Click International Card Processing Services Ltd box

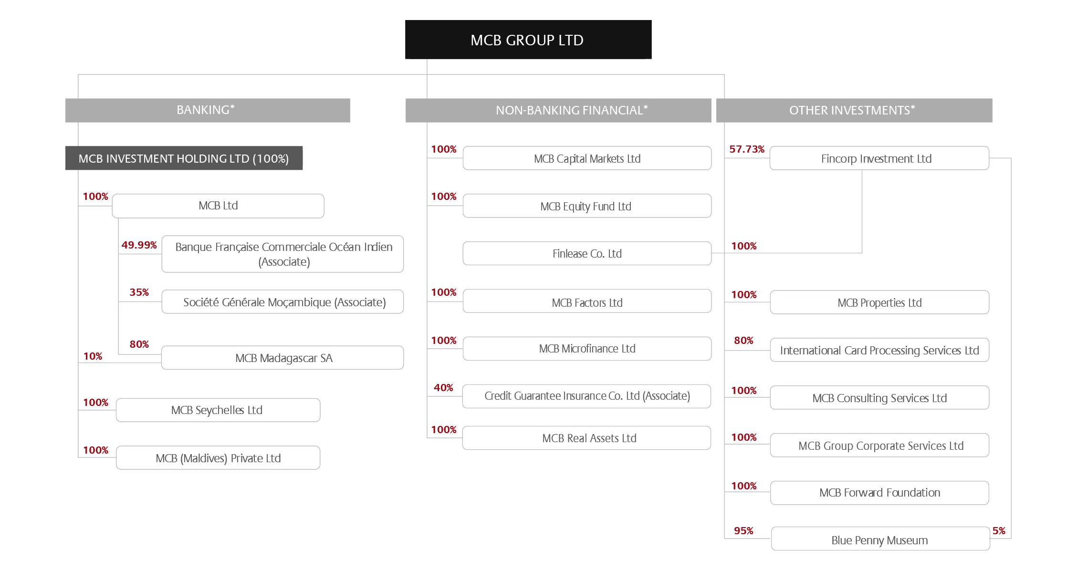879,350
